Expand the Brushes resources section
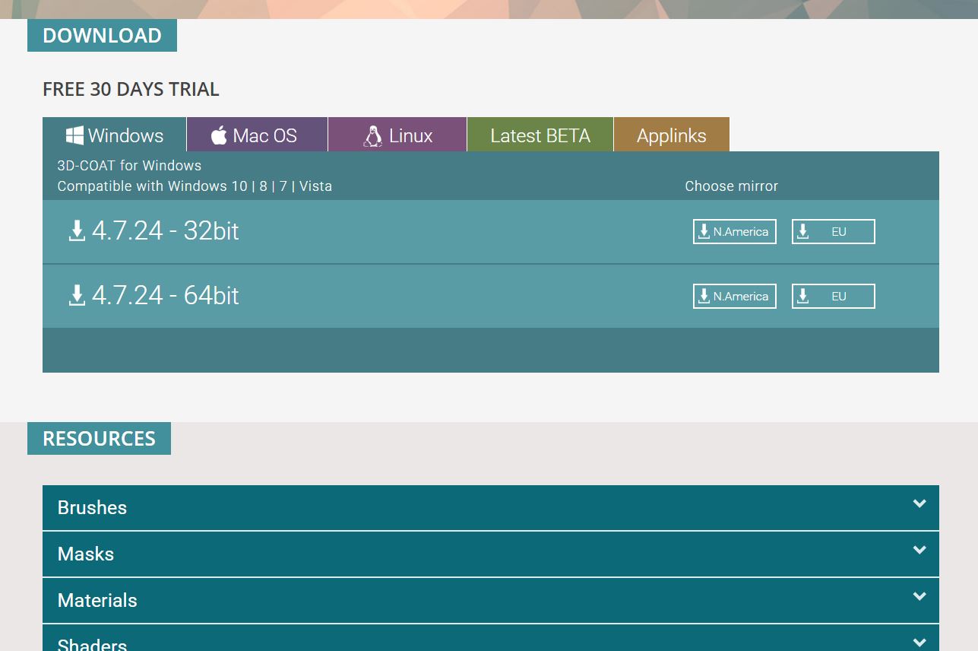This screenshot has height=651, width=978. (491, 508)
